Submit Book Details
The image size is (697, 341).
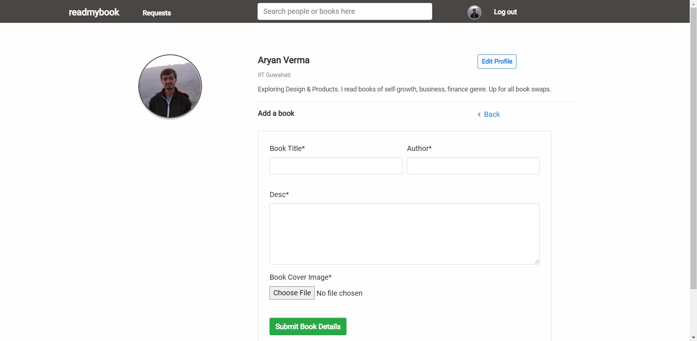(308, 326)
